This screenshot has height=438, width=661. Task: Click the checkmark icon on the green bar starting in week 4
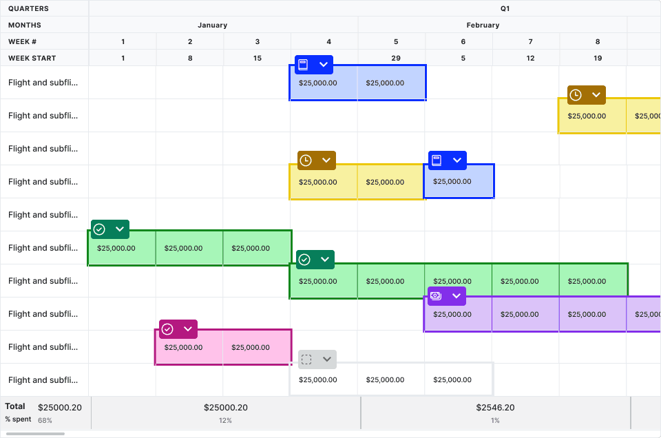point(304,259)
